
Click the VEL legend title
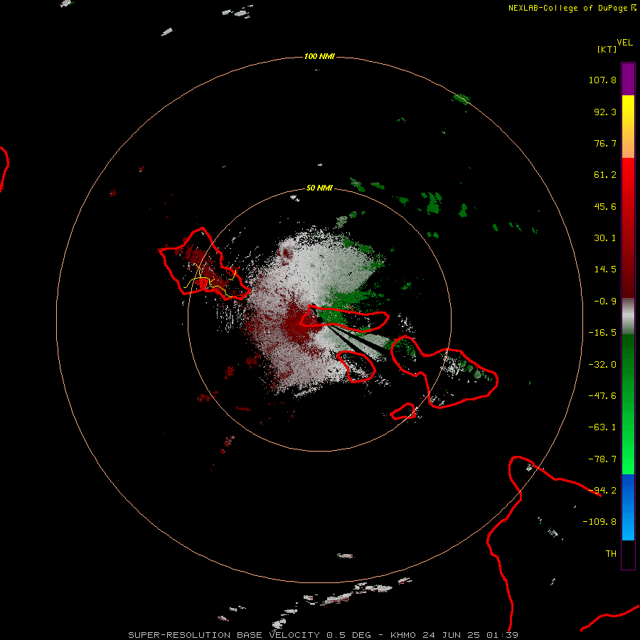point(624,43)
